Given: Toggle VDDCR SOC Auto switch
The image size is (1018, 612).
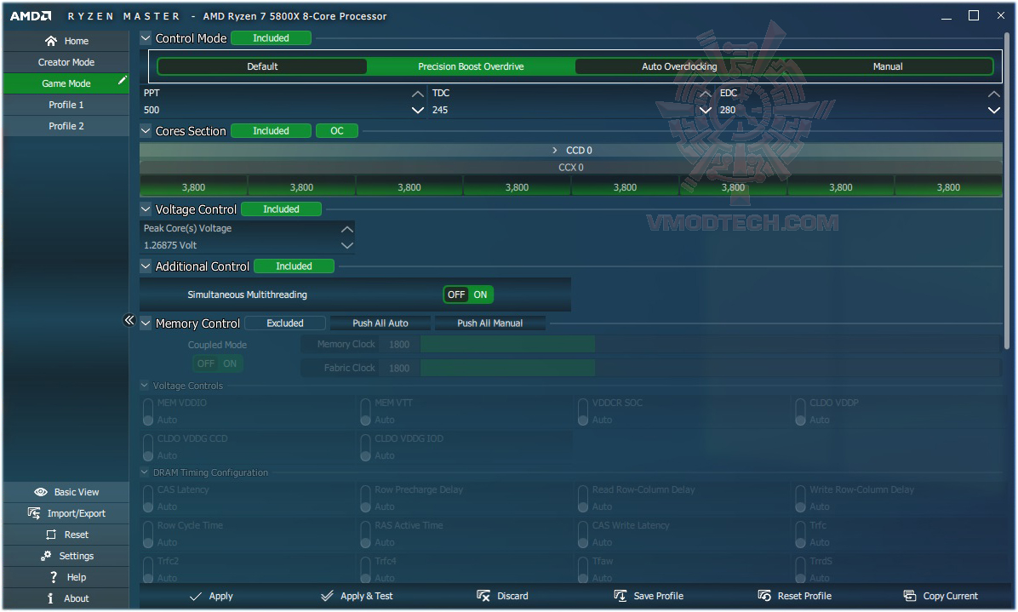Looking at the screenshot, I should [583, 411].
